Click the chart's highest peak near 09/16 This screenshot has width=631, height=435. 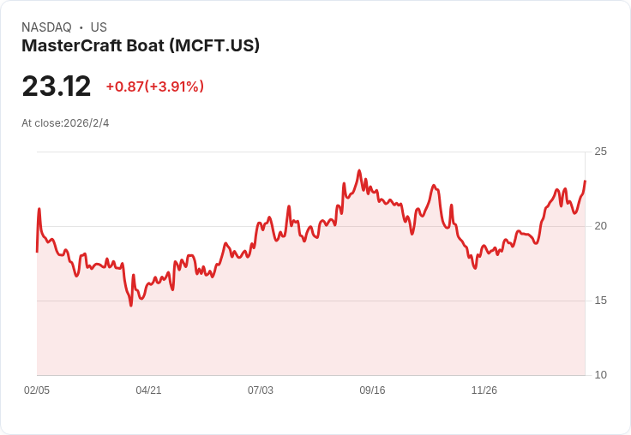click(x=359, y=170)
